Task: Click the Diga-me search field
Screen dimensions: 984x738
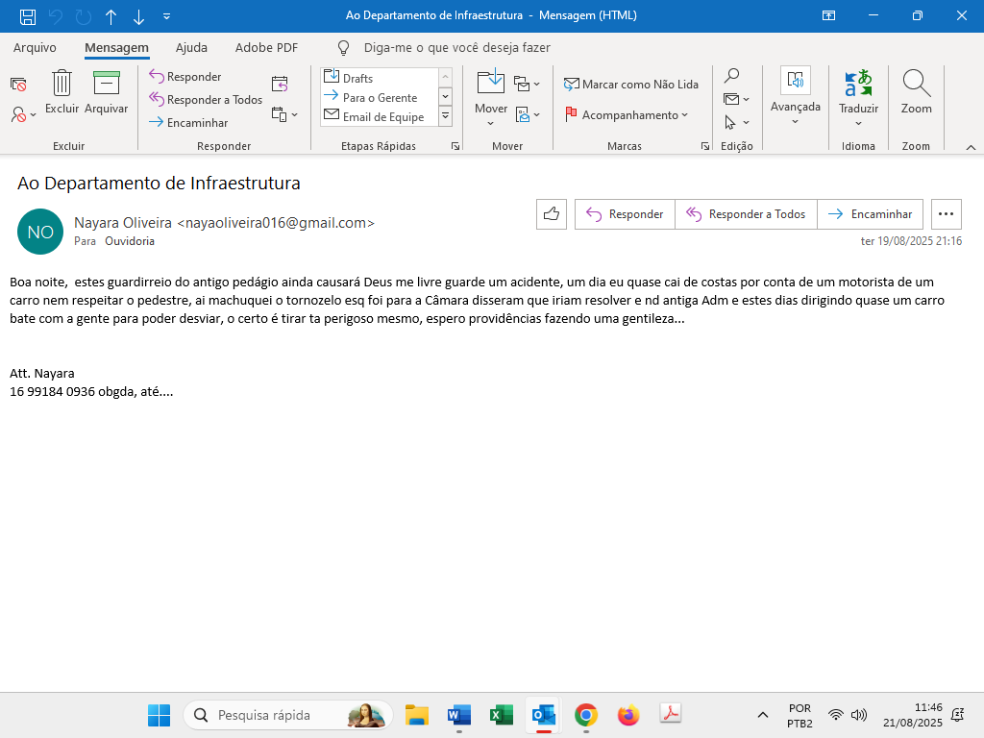Action: click(456, 48)
